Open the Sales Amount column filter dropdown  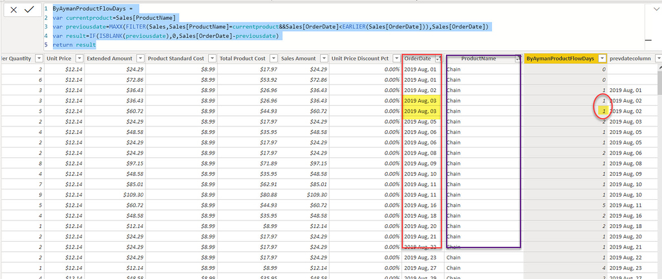click(x=323, y=59)
